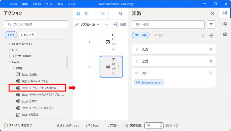The height and width of the screenshot is (131, 231).
Task: Select the global variables filter
Action: pos(141,35)
